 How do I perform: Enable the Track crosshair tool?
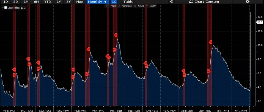[x=111, y=6]
